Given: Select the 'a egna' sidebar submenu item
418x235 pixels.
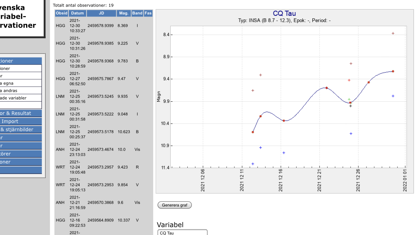Looking at the screenshot, I should [21, 83].
